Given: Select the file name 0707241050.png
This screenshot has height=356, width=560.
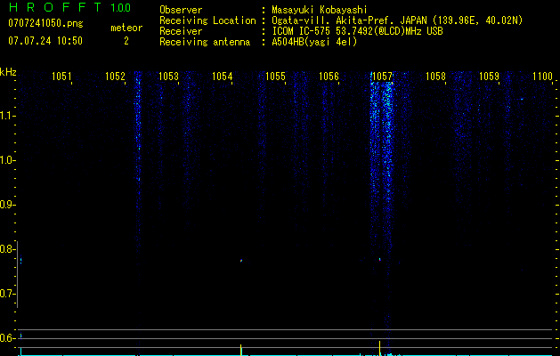Looking at the screenshot, I should (x=45, y=24).
